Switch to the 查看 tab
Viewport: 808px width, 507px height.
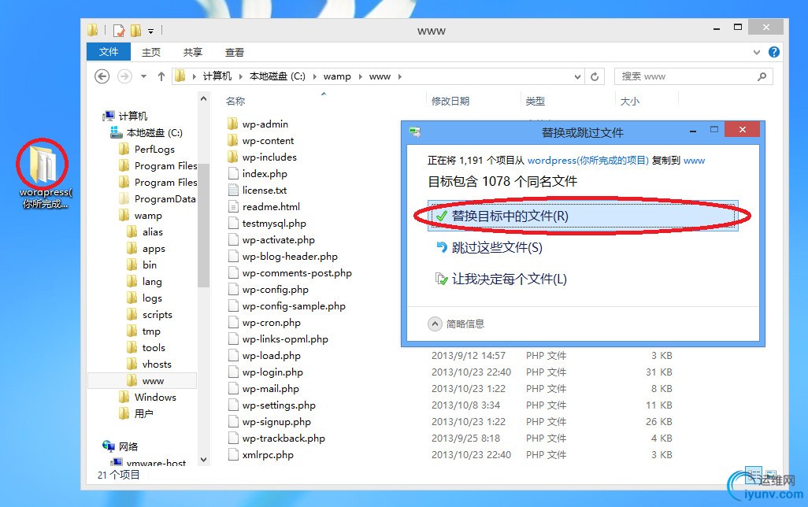tap(235, 52)
